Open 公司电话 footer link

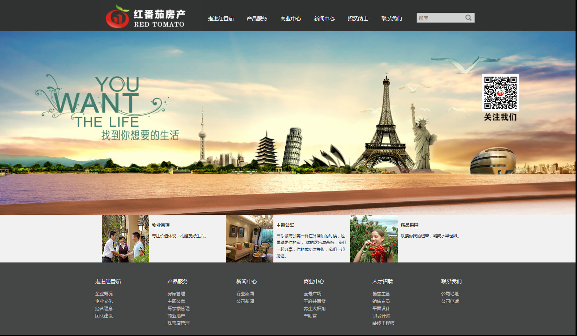[x=450, y=301]
